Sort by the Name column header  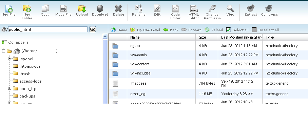161,37
